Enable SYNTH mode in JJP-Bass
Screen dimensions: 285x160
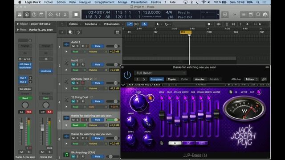[202, 143]
